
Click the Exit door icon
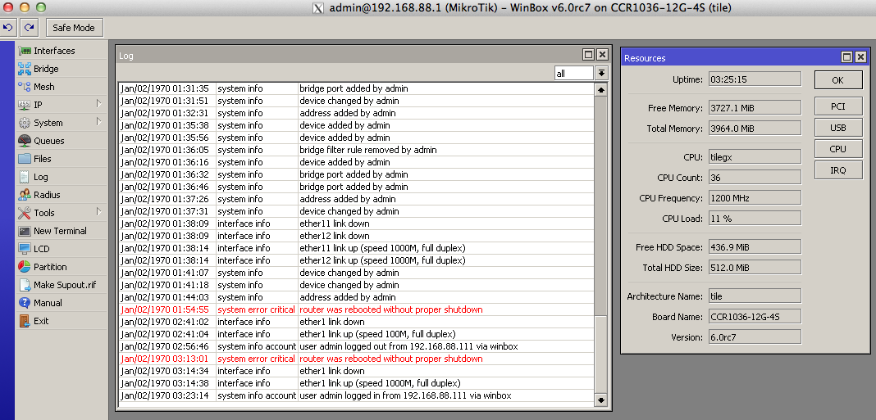(25, 321)
